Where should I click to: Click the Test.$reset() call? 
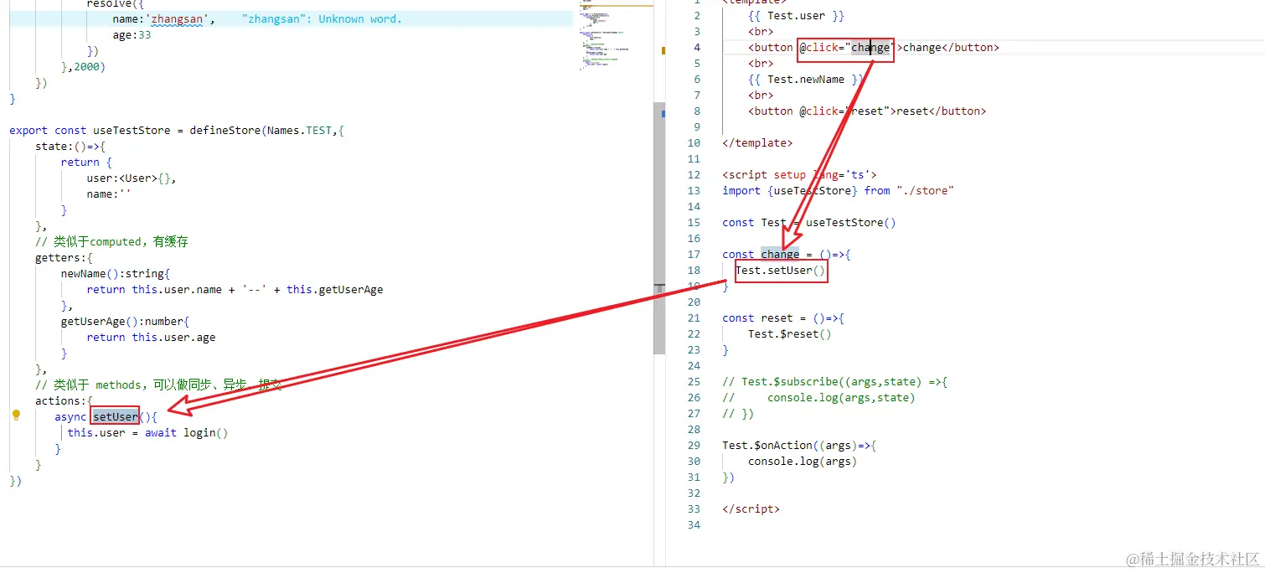(790, 333)
